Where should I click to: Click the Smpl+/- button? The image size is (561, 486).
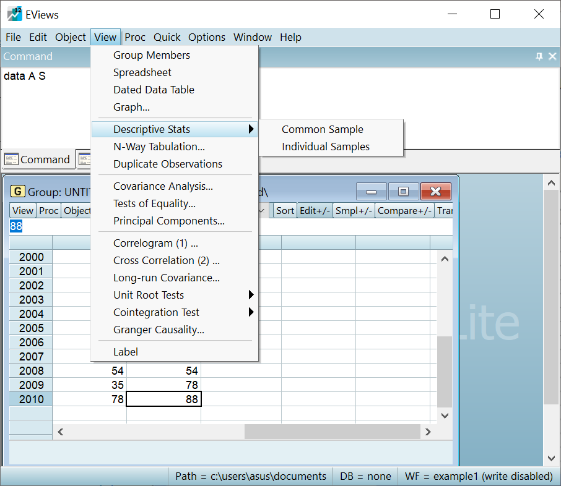point(354,211)
